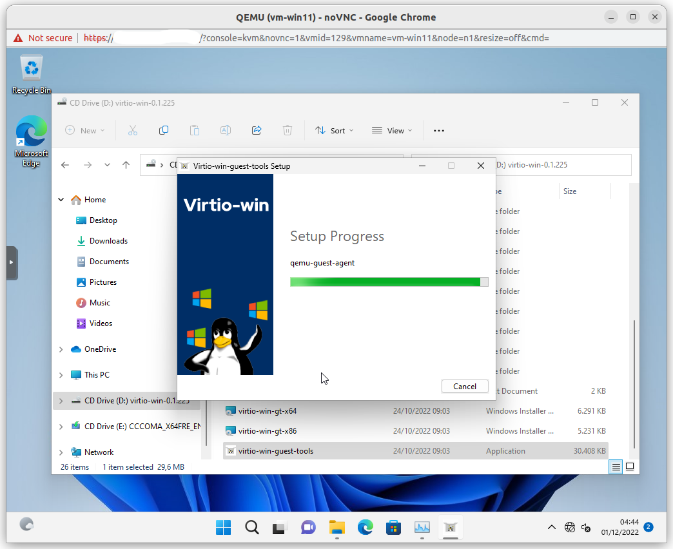Click the Chrome address bar URL
This screenshot has width=673, height=549.
(317, 38)
